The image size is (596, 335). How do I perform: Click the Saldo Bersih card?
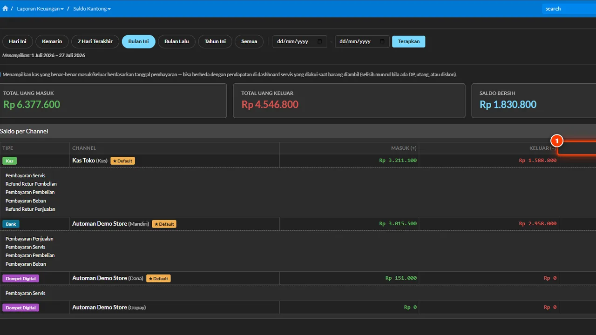[x=534, y=100]
